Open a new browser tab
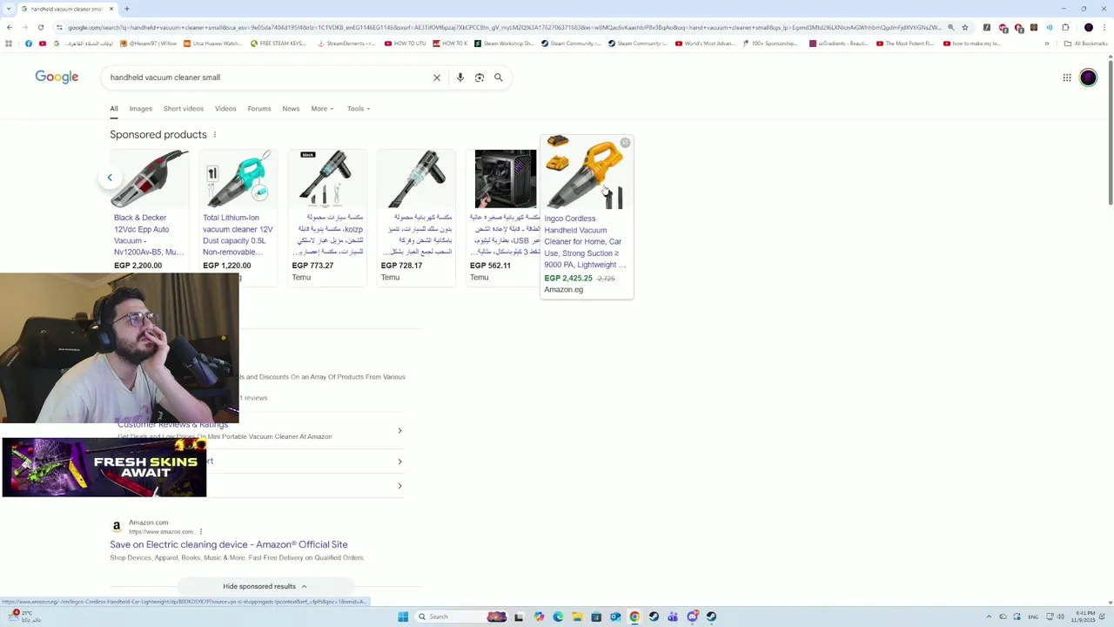 [126, 9]
